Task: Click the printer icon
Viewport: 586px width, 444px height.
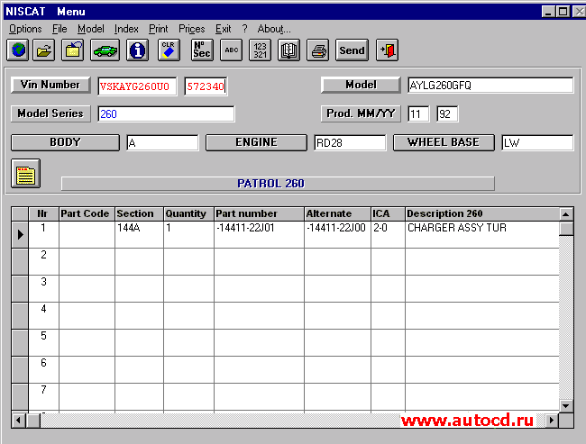Action: click(x=317, y=50)
